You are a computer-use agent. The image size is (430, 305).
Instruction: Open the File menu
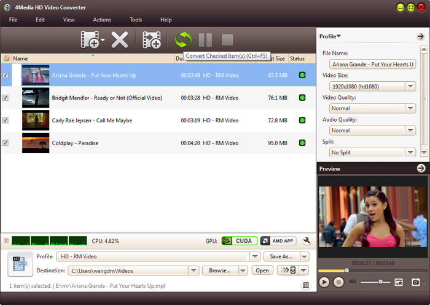coord(13,20)
